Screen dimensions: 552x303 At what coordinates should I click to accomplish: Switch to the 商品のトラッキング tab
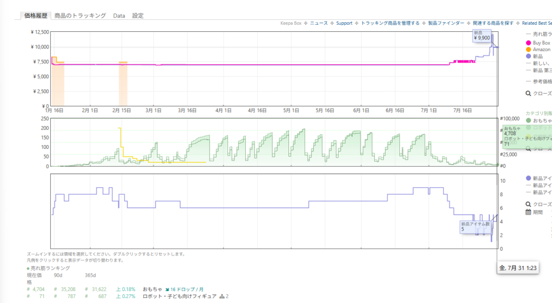(80, 16)
